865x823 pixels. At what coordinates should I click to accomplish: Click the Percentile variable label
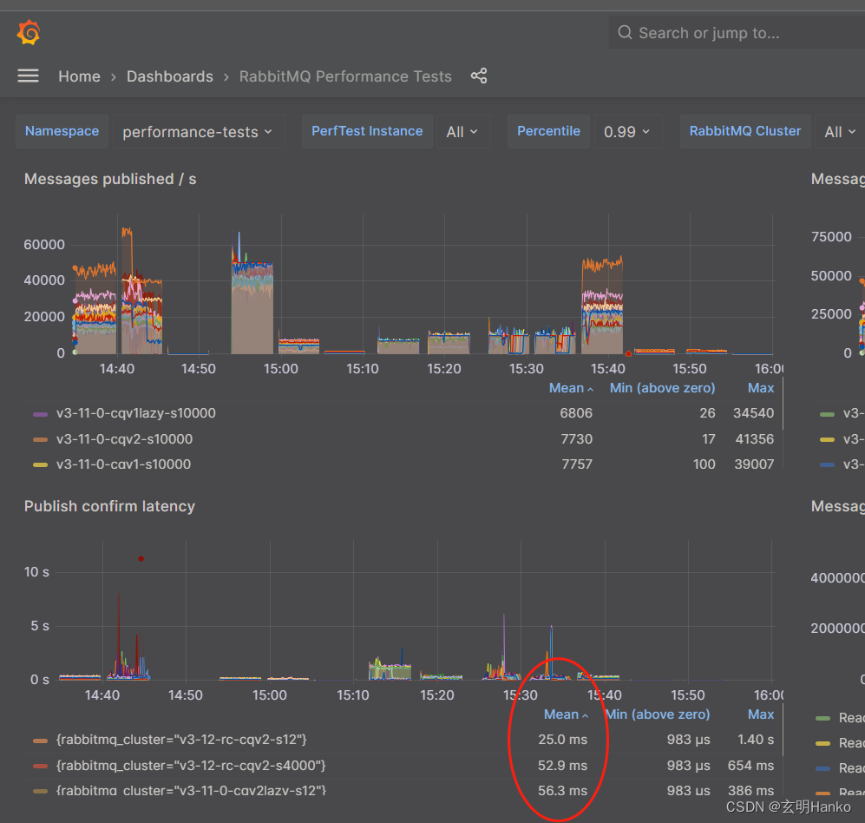pos(548,131)
